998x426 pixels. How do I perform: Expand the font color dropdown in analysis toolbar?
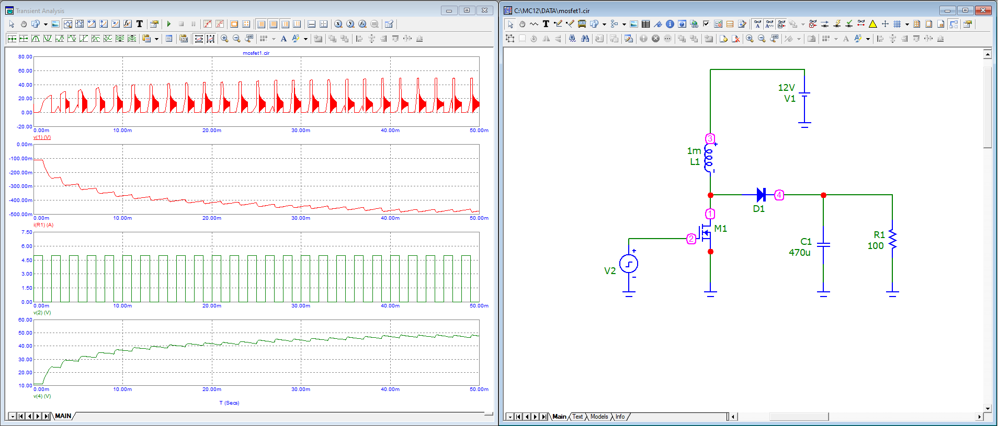305,39
